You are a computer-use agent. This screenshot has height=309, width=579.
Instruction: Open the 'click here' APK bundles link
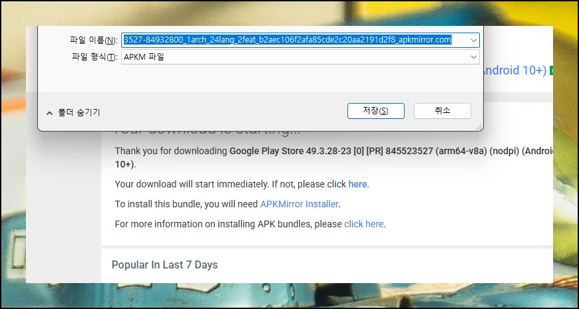point(364,224)
